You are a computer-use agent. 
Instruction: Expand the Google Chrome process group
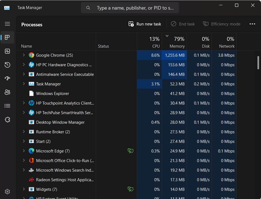click(x=24, y=55)
